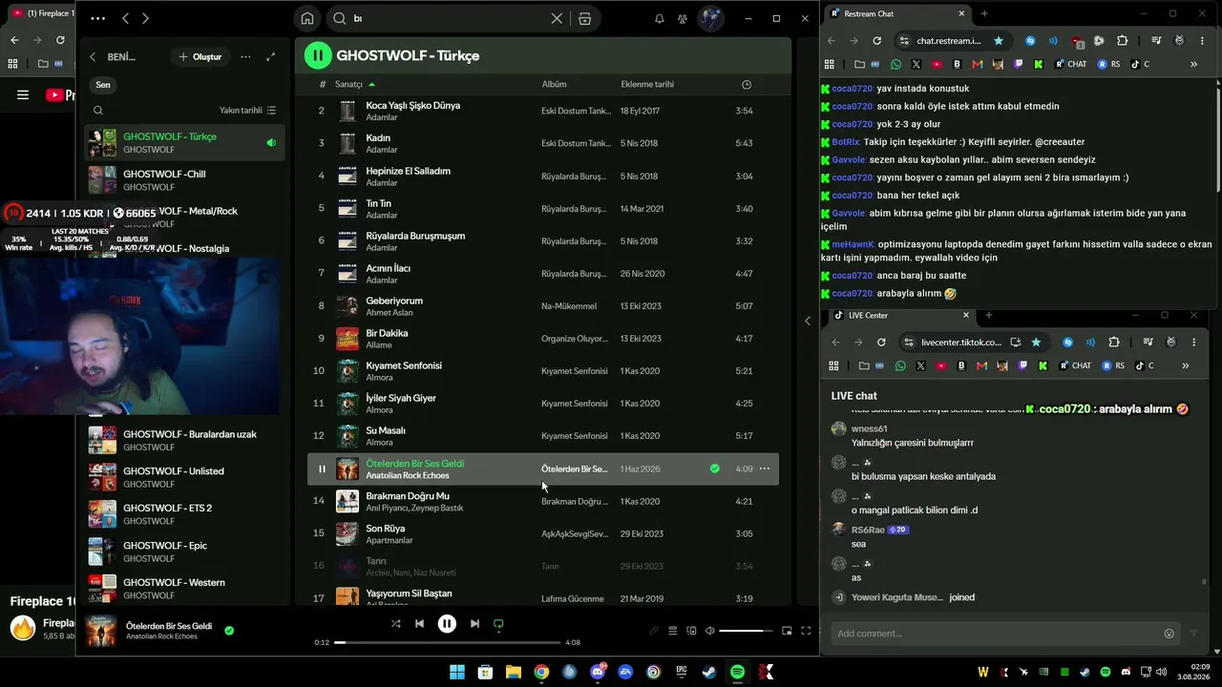Open album link Organize Oluyor for Bir Dakika
Image resolution: width=1222 pixels, height=687 pixels.
575,339
